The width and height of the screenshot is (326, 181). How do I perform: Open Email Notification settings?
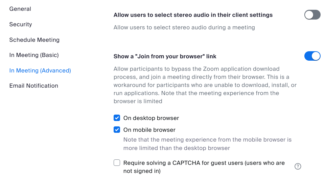click(34, 86)
